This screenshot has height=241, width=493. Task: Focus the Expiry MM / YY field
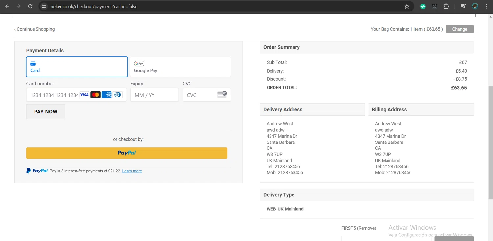[154, 95]
